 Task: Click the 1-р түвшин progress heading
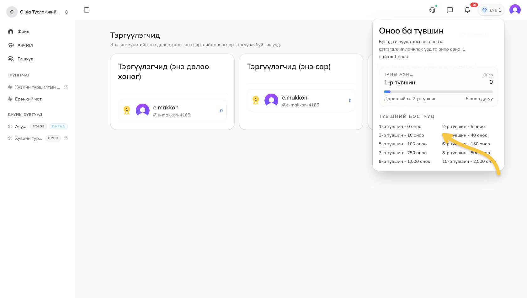click(x=400, y=82)
